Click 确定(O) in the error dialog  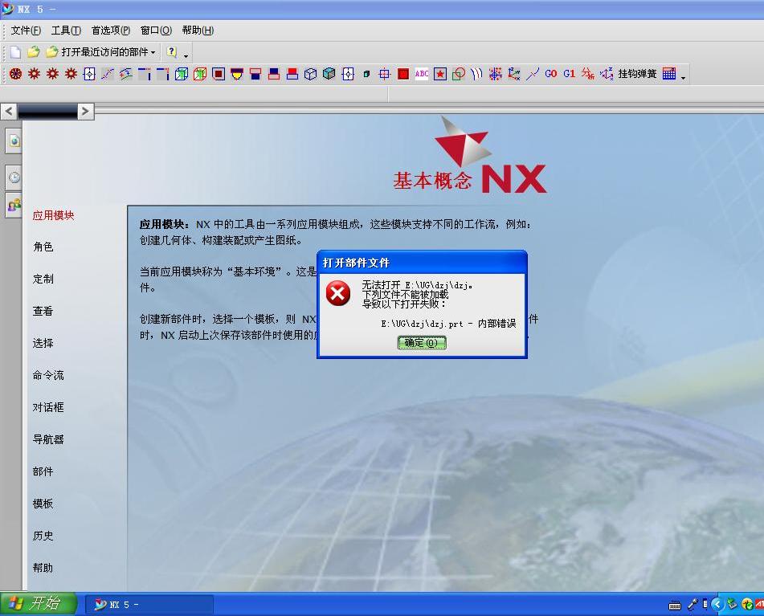pyautogui.click(x=422, y=343)
